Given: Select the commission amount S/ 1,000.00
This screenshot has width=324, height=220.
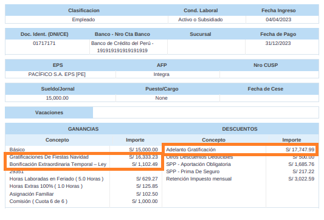Looking at the screenshot, I should click(145, 201).
